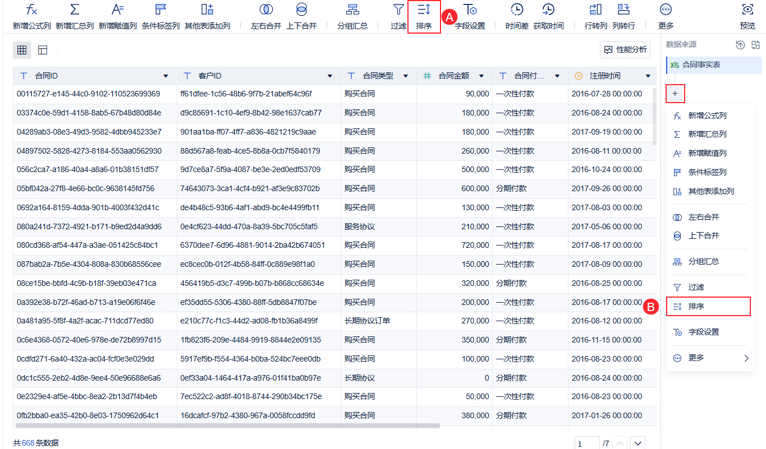Select 列转行 in the toolbar
Viewport: 766px width, 449px height.
tap(623, 16)
